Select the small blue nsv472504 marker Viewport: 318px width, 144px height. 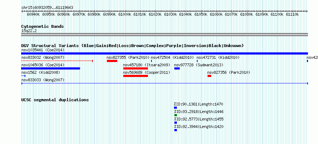pyautogui.click(x=151, y=61)
